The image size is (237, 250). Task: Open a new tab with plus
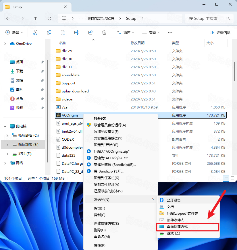78,7
